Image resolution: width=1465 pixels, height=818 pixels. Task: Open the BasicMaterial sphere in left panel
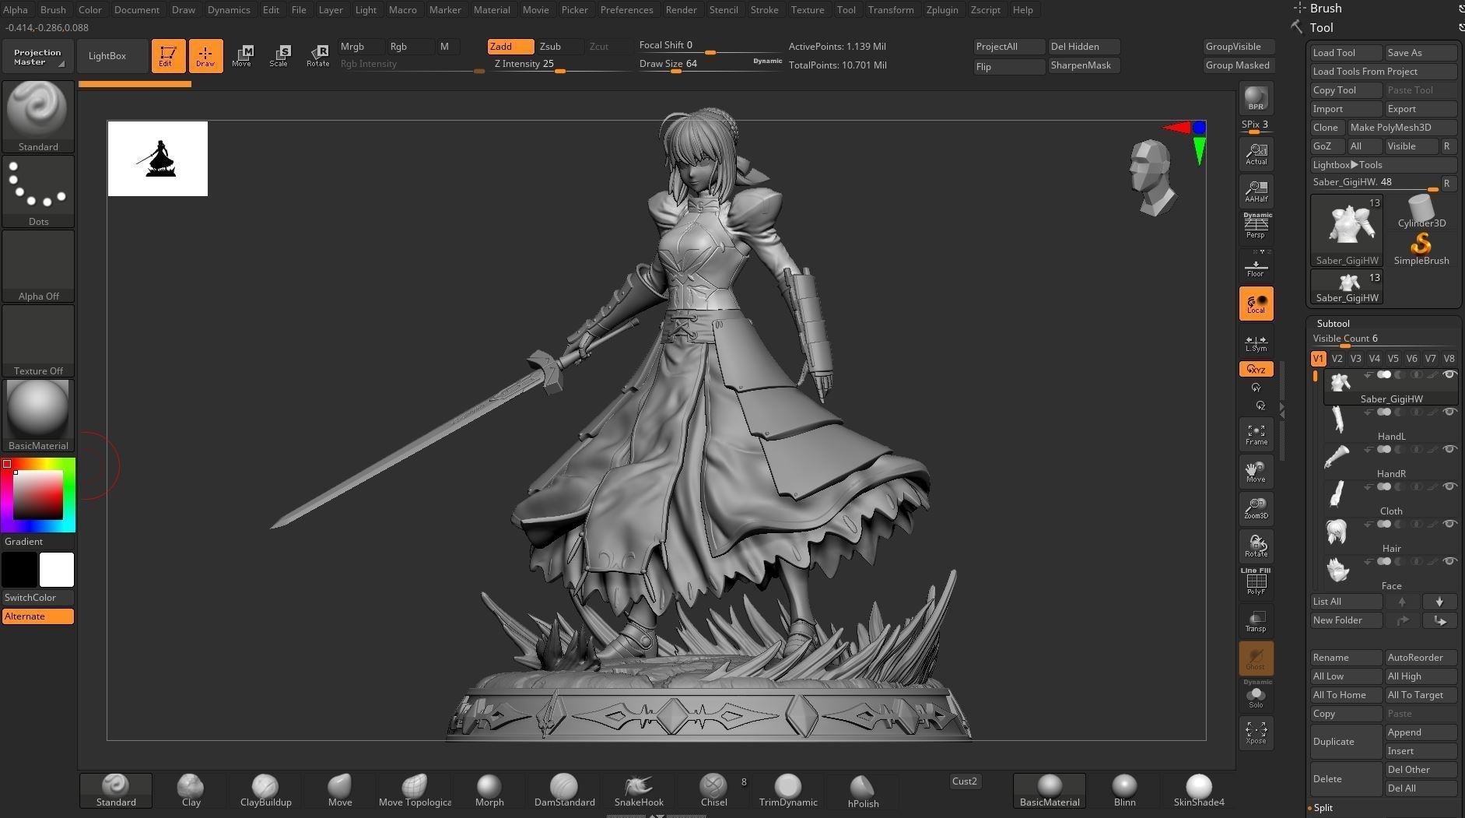point(38,416)
